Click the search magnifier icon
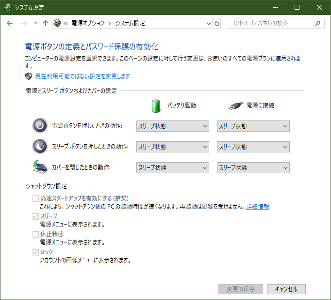Image resolution: width=331 pixels, height=300 pixels. [x=317, y=23]
